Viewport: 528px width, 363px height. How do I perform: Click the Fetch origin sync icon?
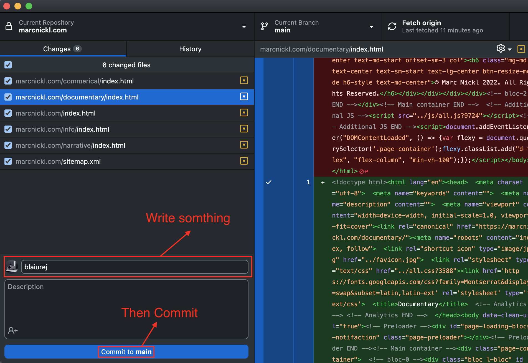392,26
